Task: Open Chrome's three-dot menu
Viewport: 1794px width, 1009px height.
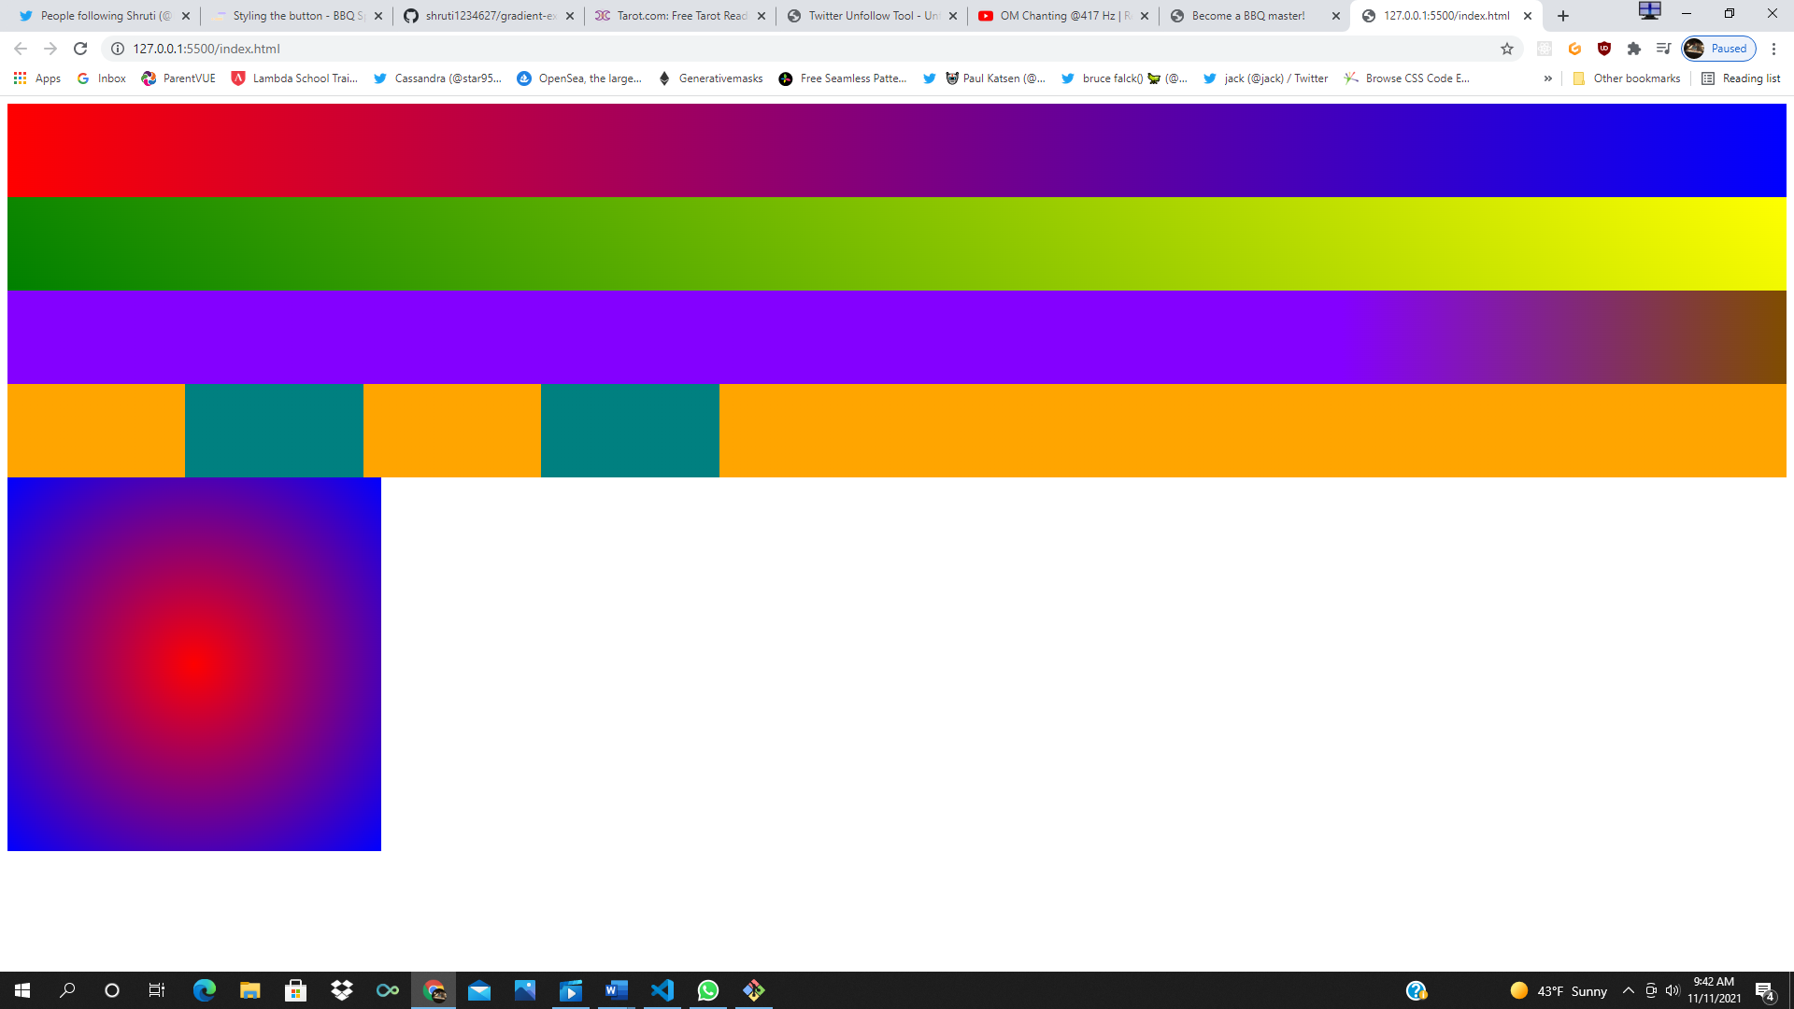Action: 1773,49
